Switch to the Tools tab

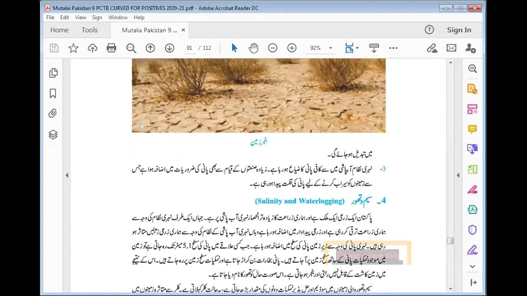(90, 30)
